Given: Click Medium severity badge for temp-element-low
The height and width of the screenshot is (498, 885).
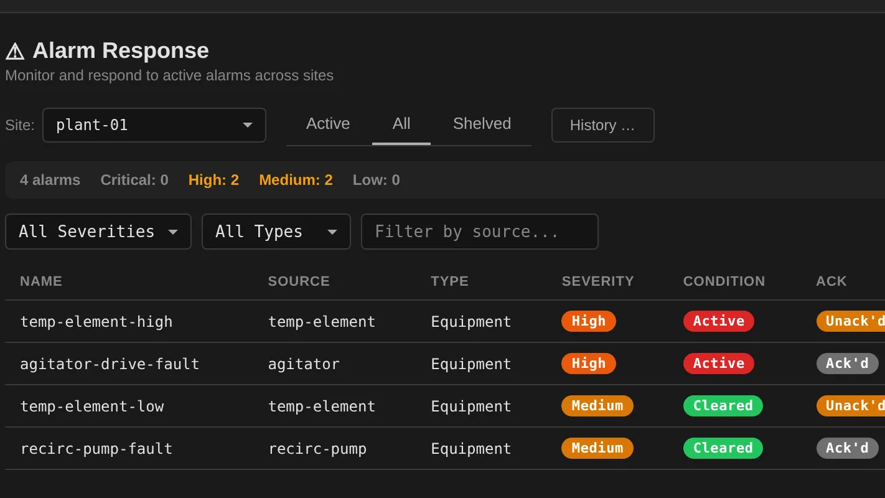Looking at the screenshot, I should coord(597,406).
